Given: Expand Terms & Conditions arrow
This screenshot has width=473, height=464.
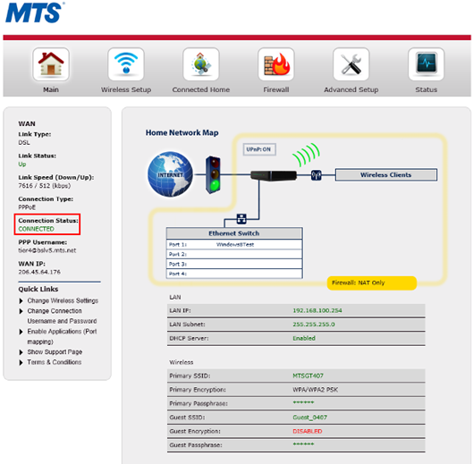Looking at the screenshot, I should [21, 362].
